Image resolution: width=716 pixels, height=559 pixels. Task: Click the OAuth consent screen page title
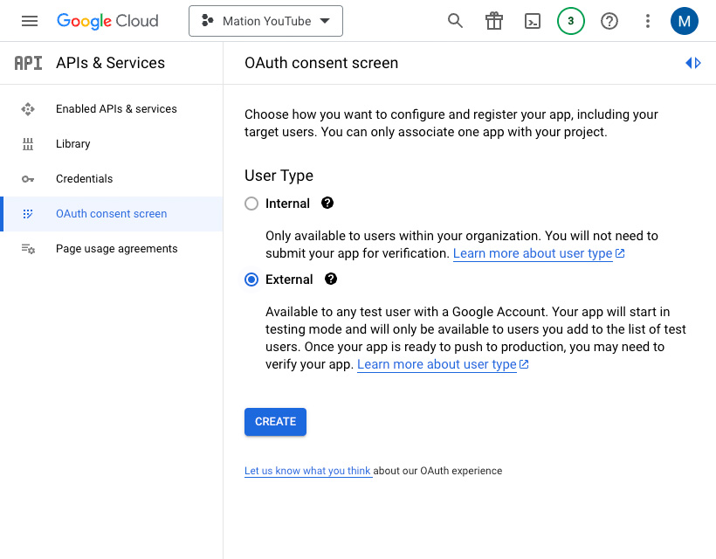pyautogui.click(x=321, y=63)
